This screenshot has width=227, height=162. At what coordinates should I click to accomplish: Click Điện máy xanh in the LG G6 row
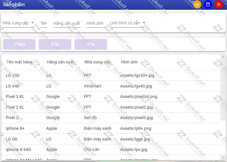[x=98, y=139]
